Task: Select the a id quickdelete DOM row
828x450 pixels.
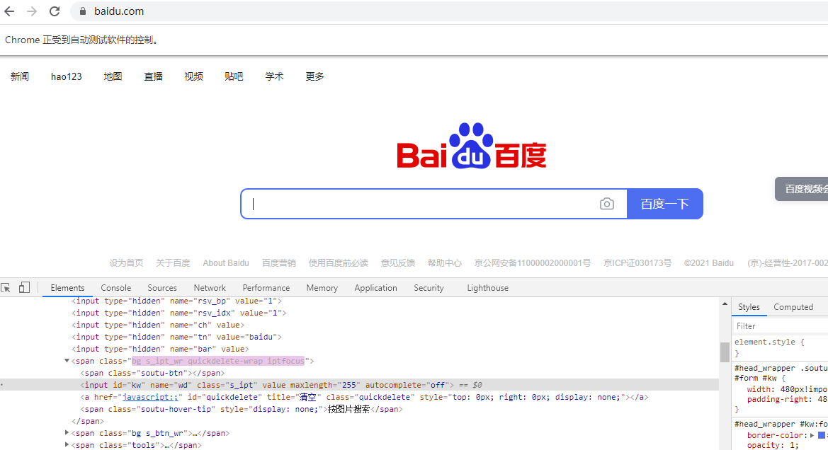Action: coord(359,397)
